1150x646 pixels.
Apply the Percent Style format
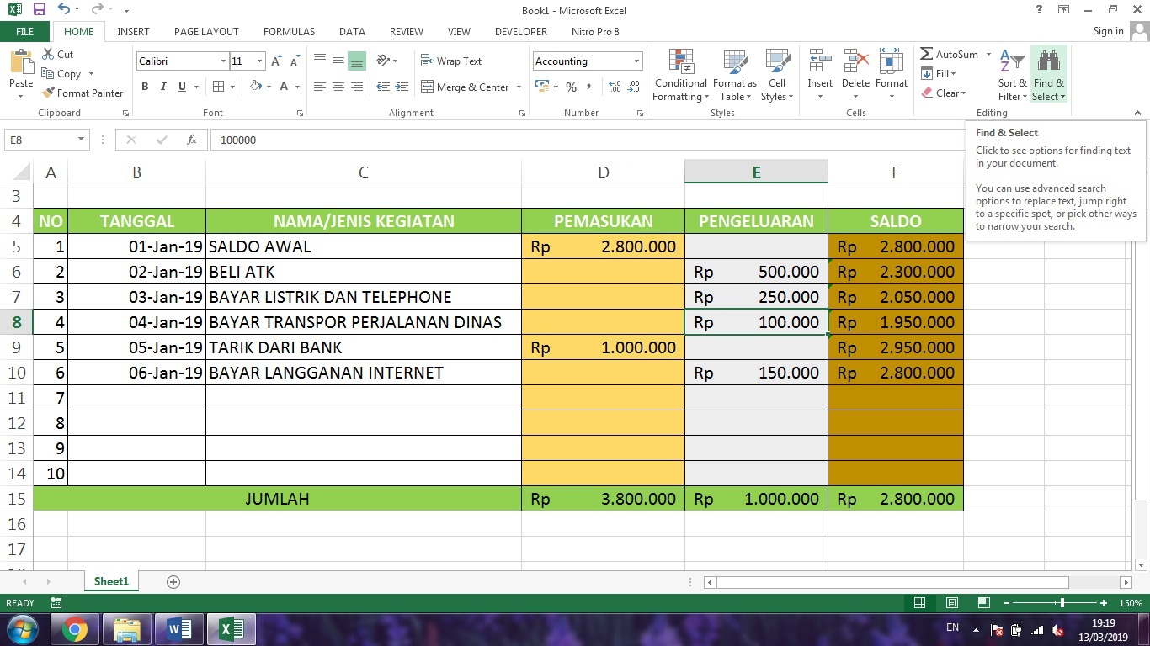click(571, 87)
